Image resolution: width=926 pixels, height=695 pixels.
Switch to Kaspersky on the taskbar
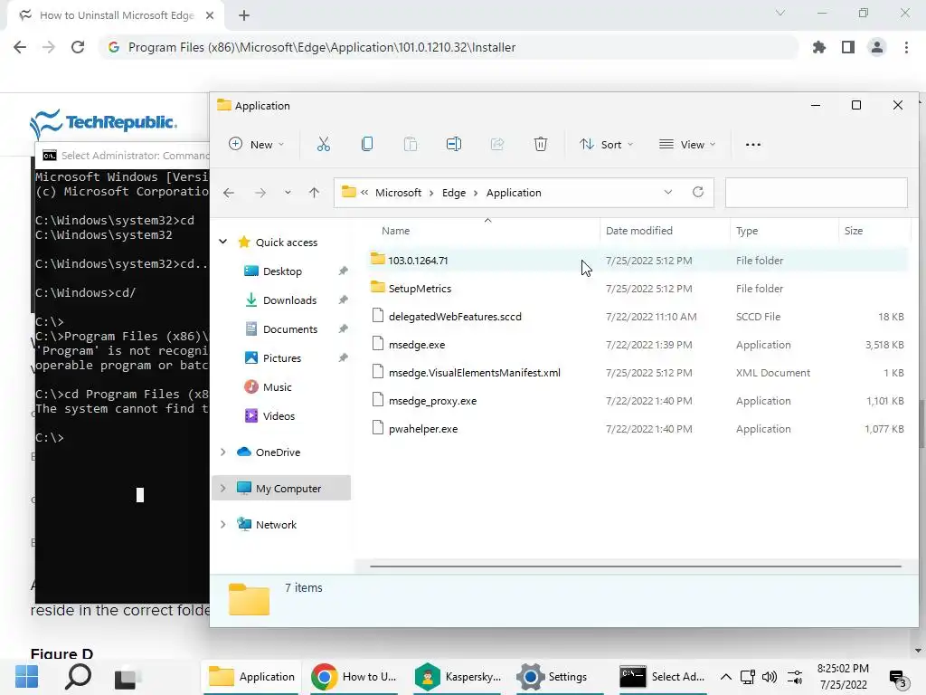[x=458, y=677]
